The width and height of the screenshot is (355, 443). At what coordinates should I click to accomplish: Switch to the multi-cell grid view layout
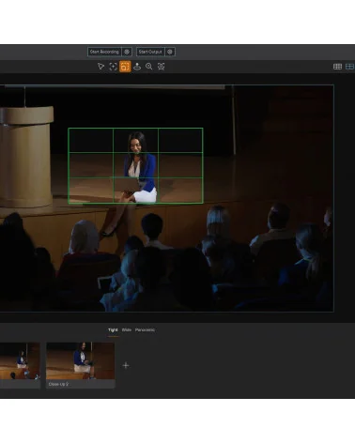click(337, 67)
